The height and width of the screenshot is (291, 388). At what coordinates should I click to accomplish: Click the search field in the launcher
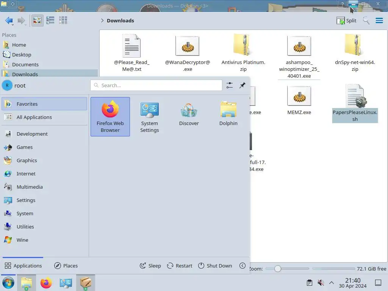[x=156, y=85]
